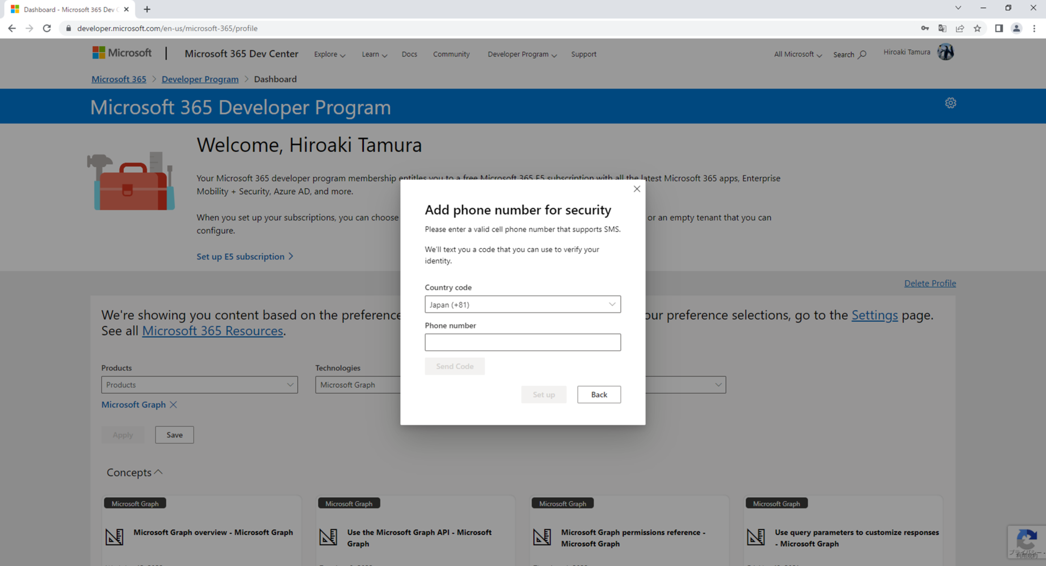This screenshot has width=1046, height=566.
Task: Click the Delete Profile link
Action: coord(930,283)
